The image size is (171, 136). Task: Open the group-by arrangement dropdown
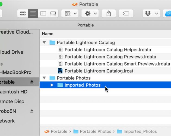coord(70,14)
